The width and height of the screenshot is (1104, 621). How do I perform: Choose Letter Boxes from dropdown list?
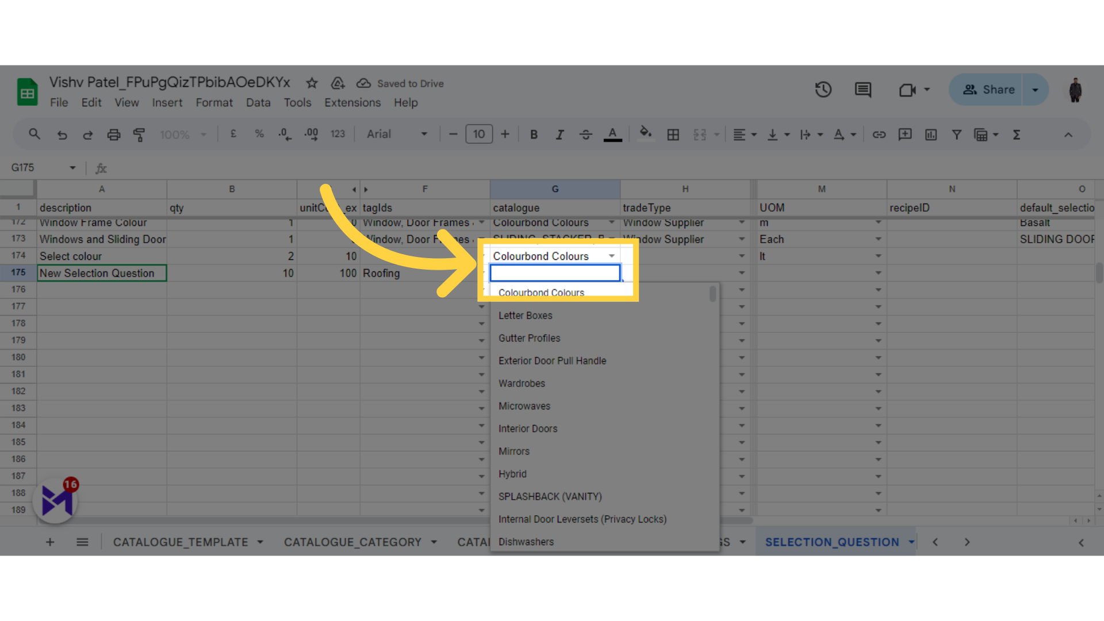525,315
